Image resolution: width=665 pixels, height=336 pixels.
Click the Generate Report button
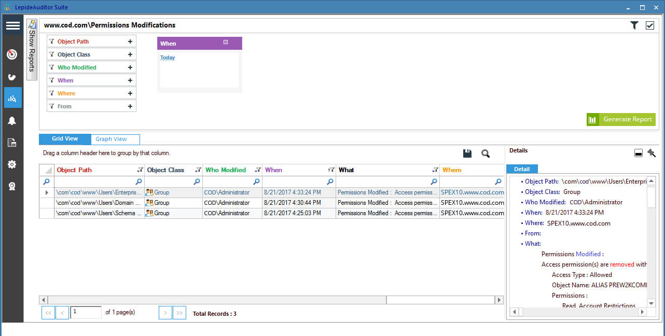621,119
